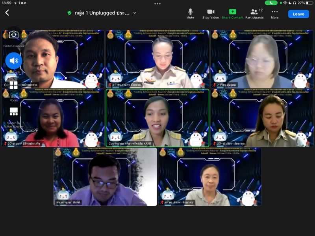Viewport: 315px width, 236px height.
Task: Select the video tile labeled 7
Action: tap(262, 59)
